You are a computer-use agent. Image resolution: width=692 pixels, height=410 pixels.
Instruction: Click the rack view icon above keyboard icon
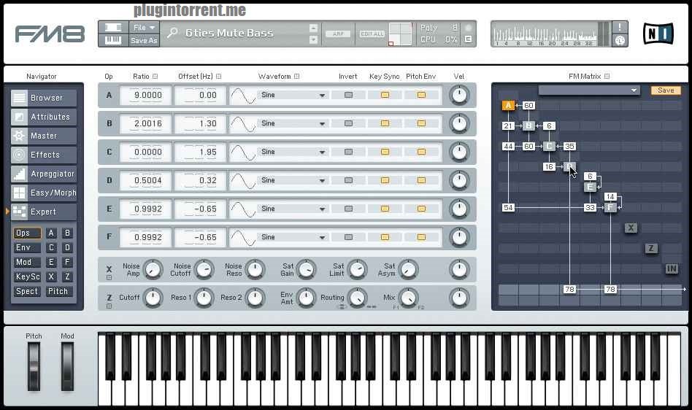(113, 27)
